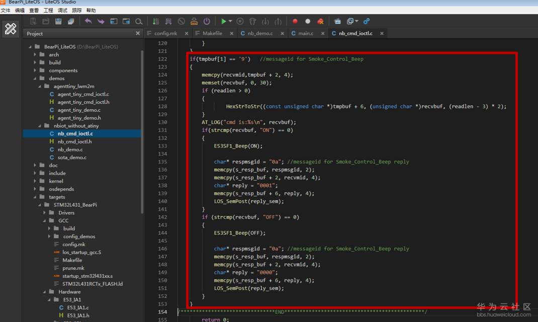
Task: Click the project tree vertical scrollbar
Action: (142, 125)
